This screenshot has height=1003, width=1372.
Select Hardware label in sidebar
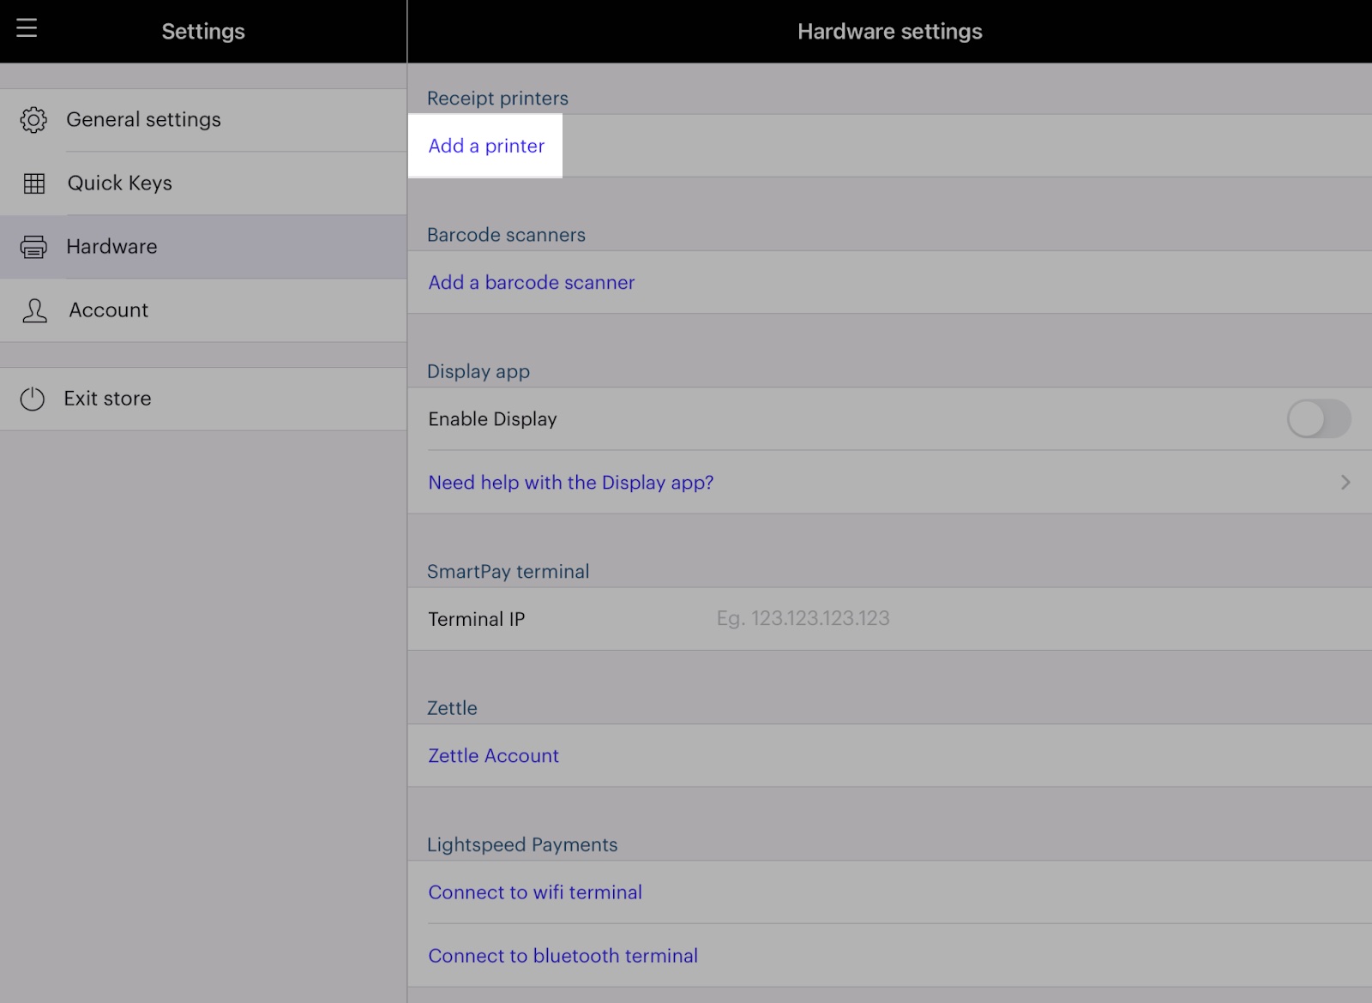coord(111,247)
